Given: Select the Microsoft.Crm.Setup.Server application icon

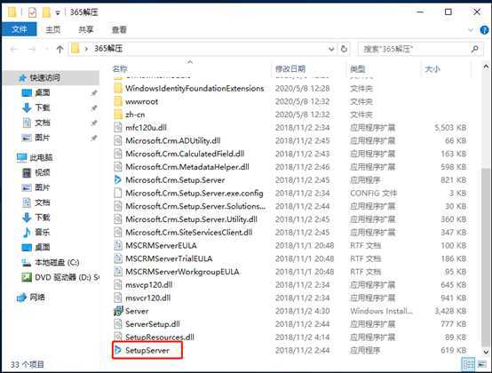Looking at the screenshot, I should [x=118, y=179].
